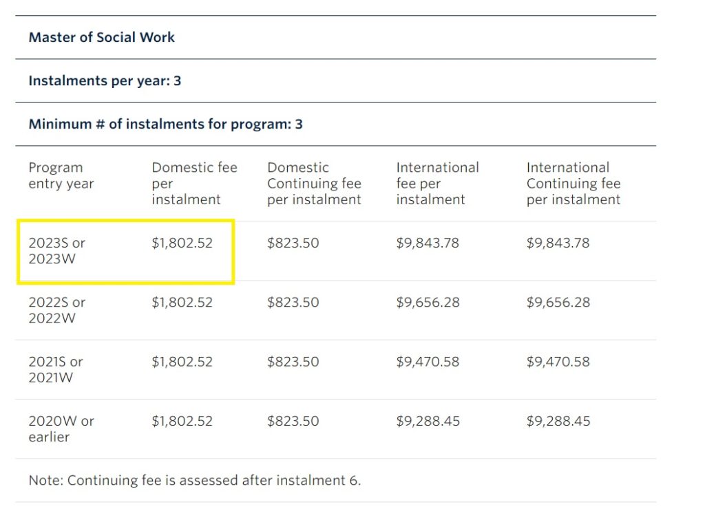Click the $823.50 continuing fee for 2023 entry
705x513 pixels.
click(x=293, y=243)
